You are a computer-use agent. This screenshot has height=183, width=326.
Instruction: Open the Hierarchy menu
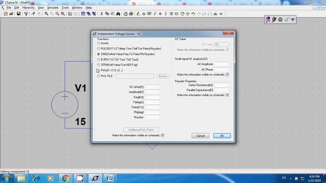click(x=29, y=8)
